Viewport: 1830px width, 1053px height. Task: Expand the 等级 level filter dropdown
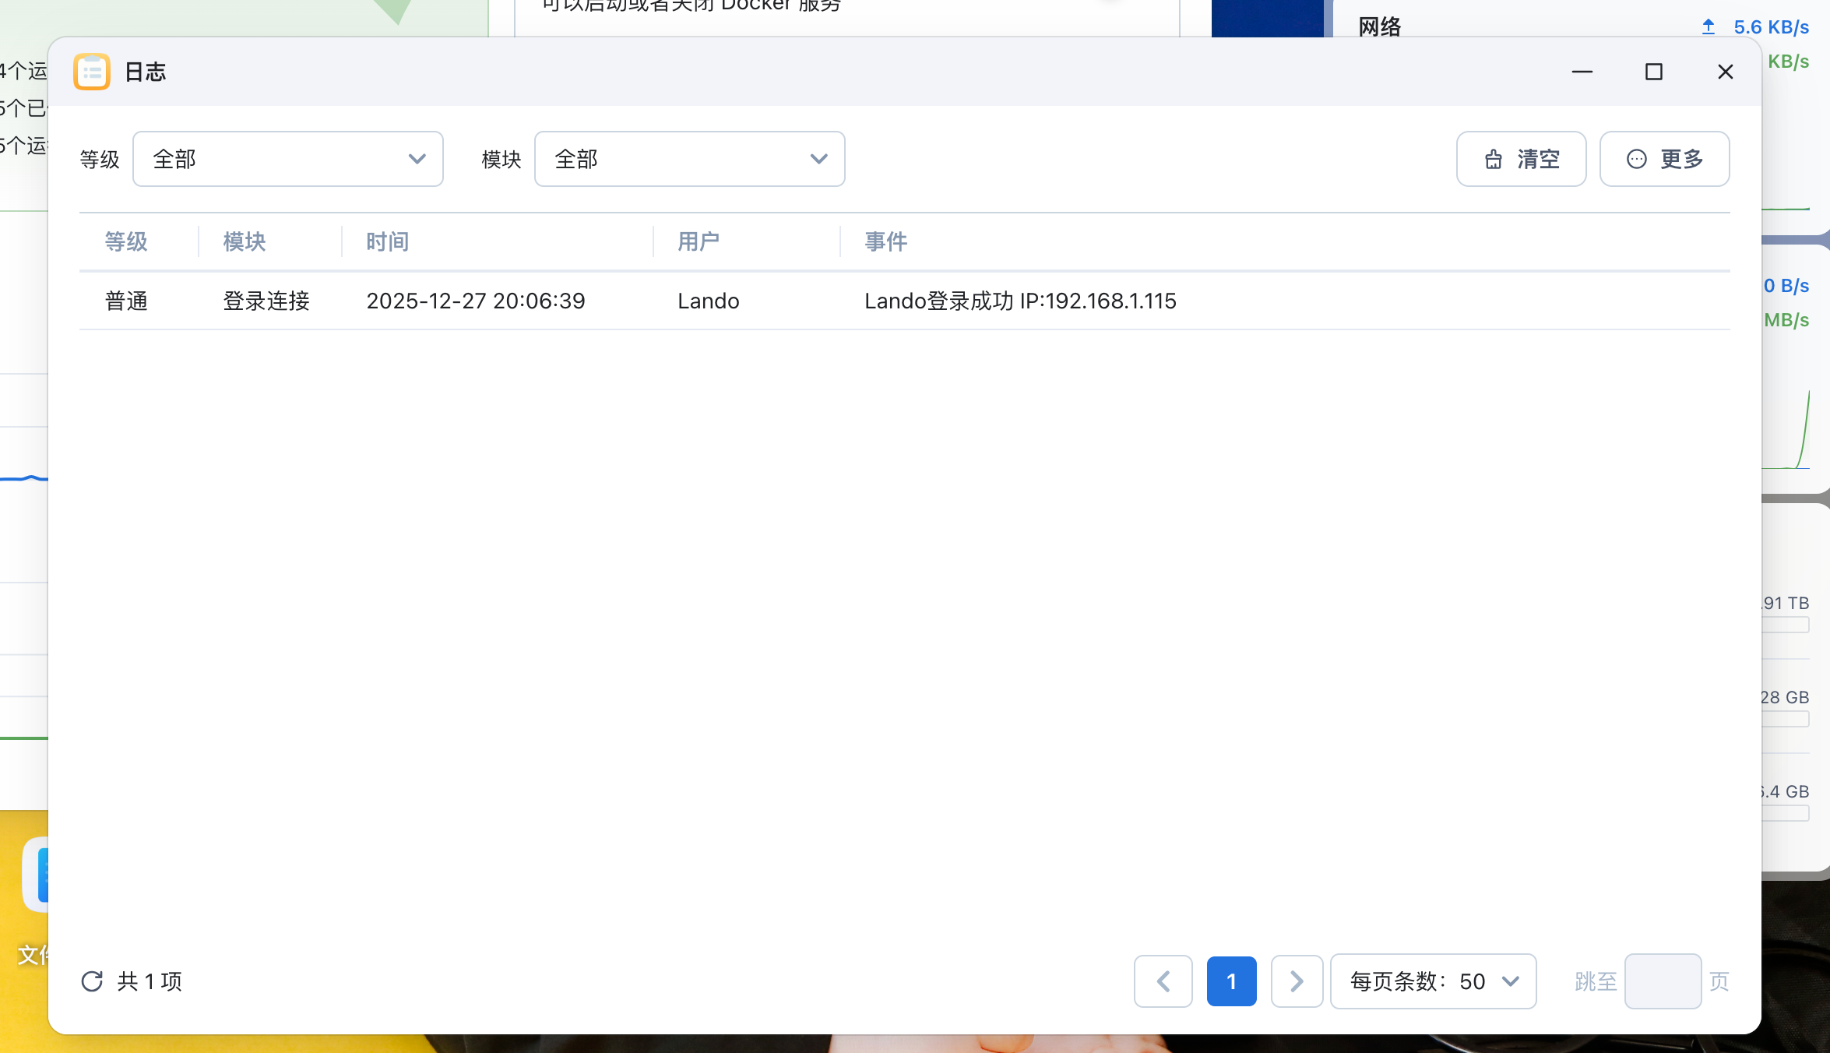tap(288, 159)
